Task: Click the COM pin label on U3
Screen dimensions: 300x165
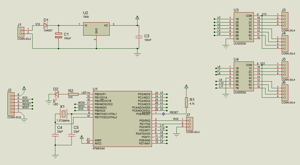Action: 249,16
